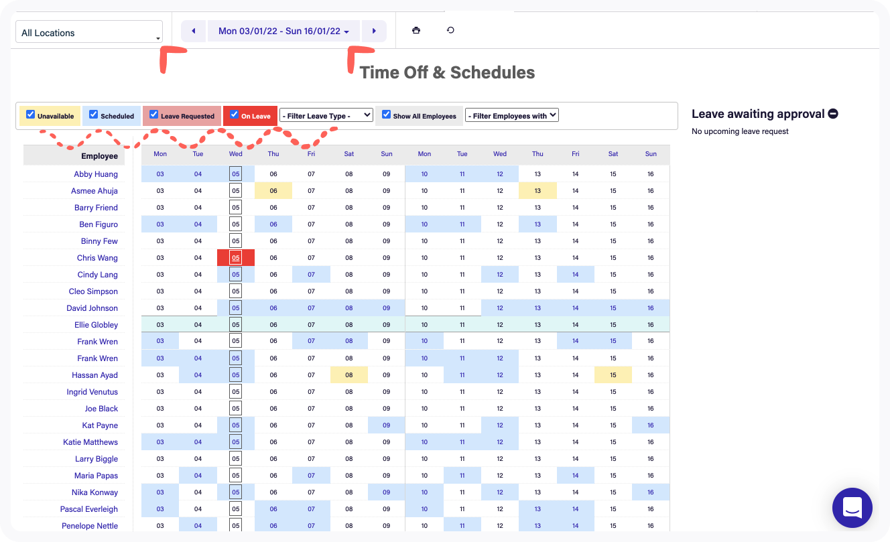Open the All Locations dropdown
The width and height of the screenshot is (890, 542).
coord(89,32)
